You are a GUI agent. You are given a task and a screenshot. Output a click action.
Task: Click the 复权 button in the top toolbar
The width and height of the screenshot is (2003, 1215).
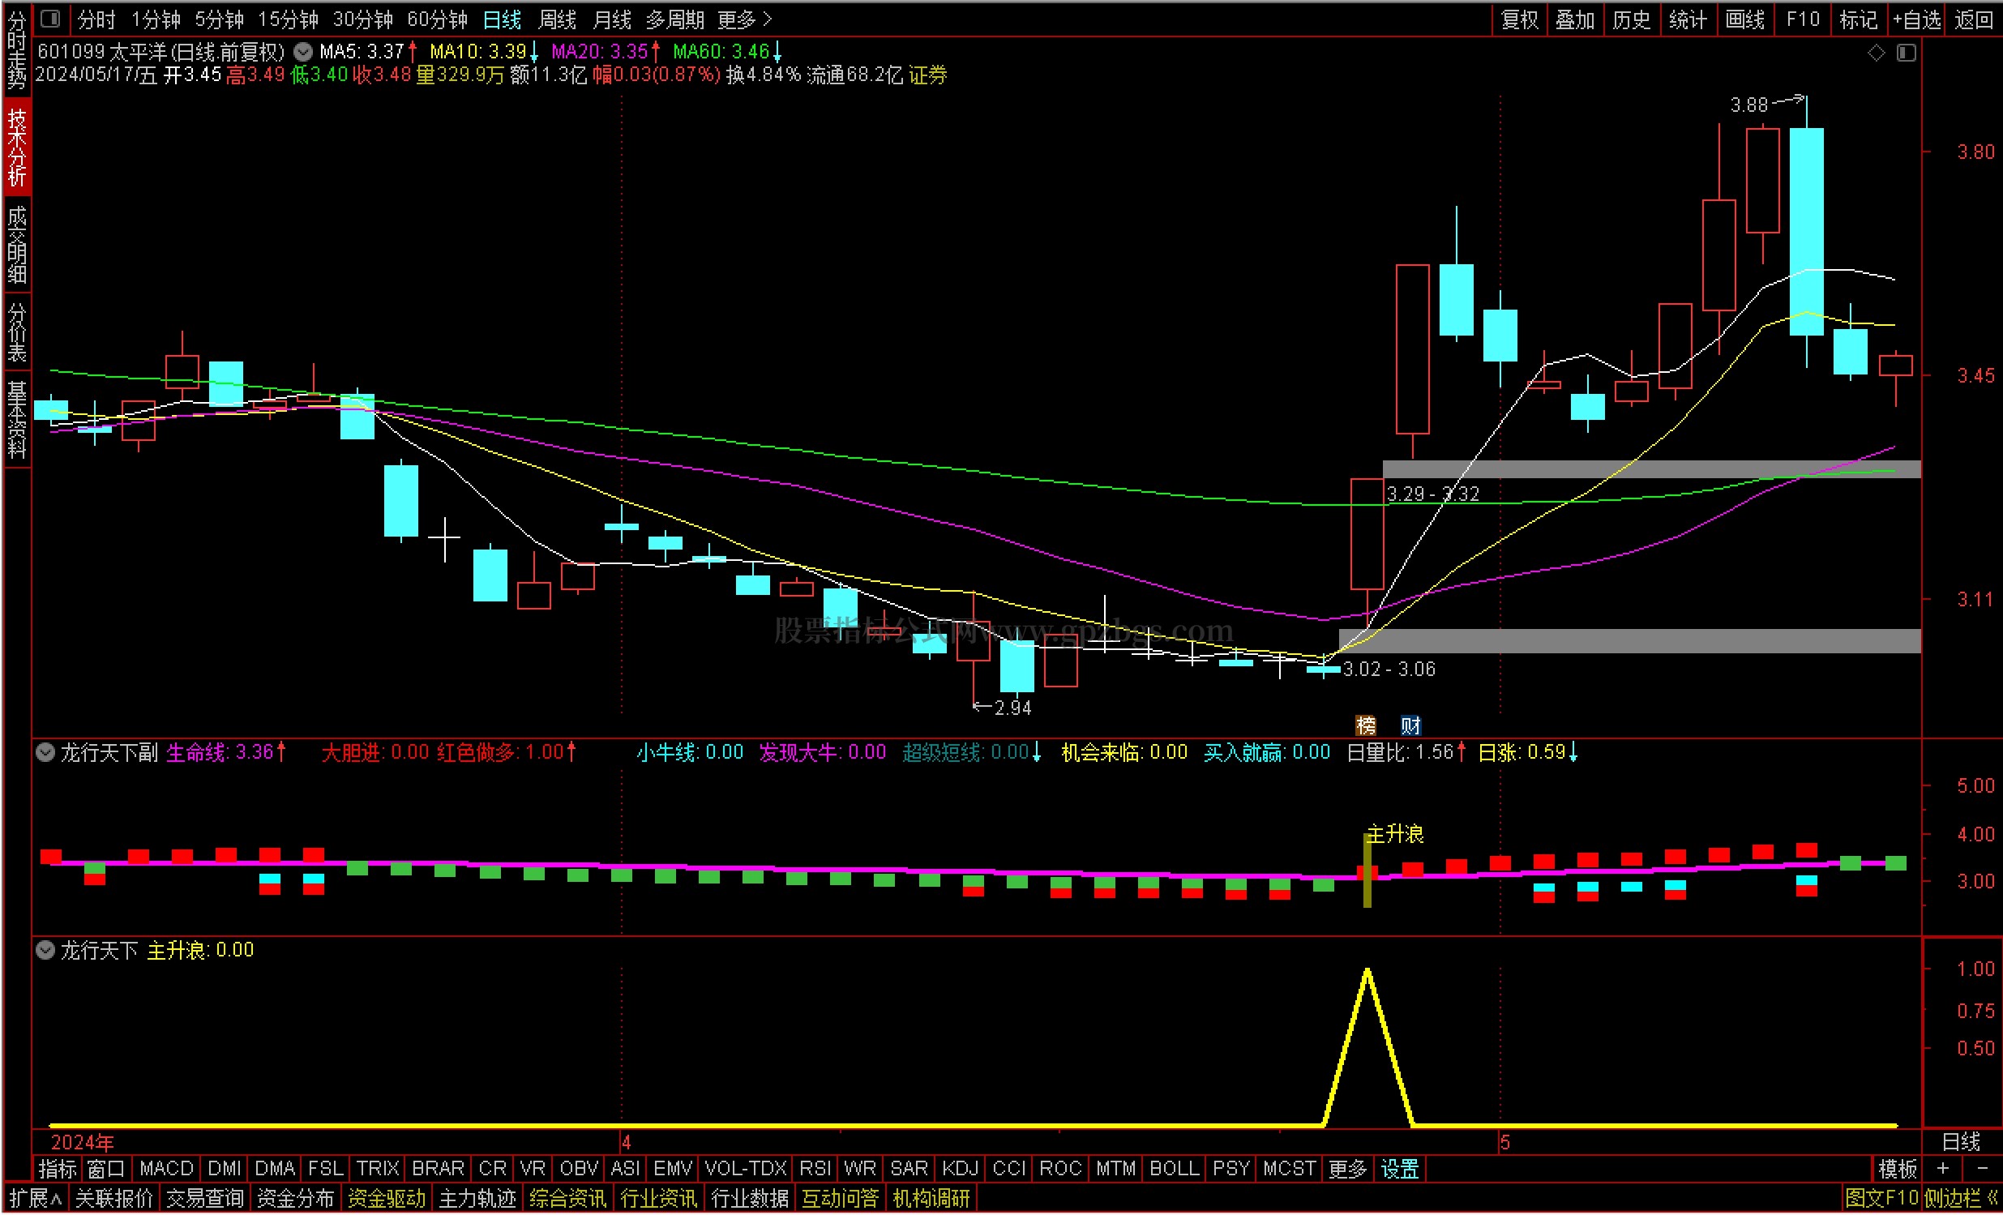(x=1519, y=19)
